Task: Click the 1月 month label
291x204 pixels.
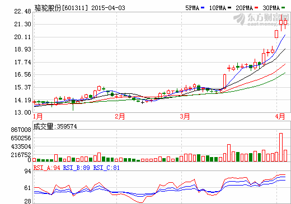Action: pos(38,117)
